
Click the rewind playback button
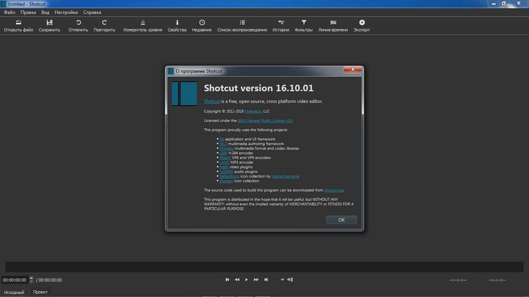(x=237, y=280)
